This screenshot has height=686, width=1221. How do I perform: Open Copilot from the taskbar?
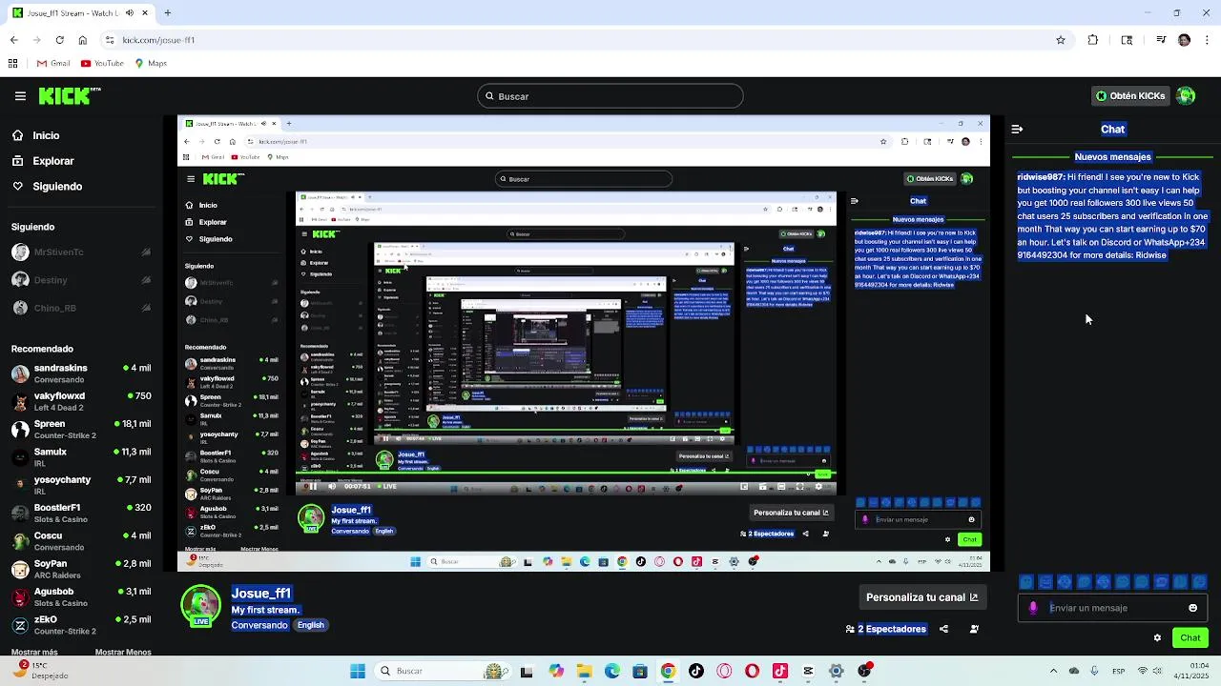point(556,671)
